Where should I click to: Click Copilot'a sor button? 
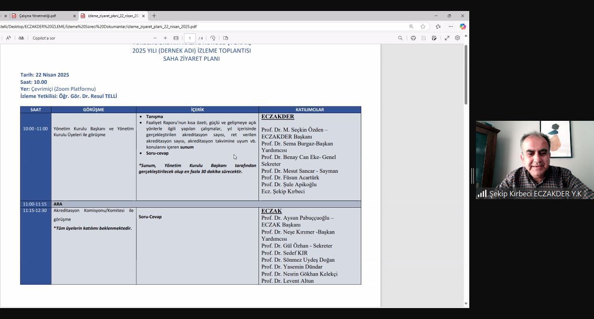(44, 38)
